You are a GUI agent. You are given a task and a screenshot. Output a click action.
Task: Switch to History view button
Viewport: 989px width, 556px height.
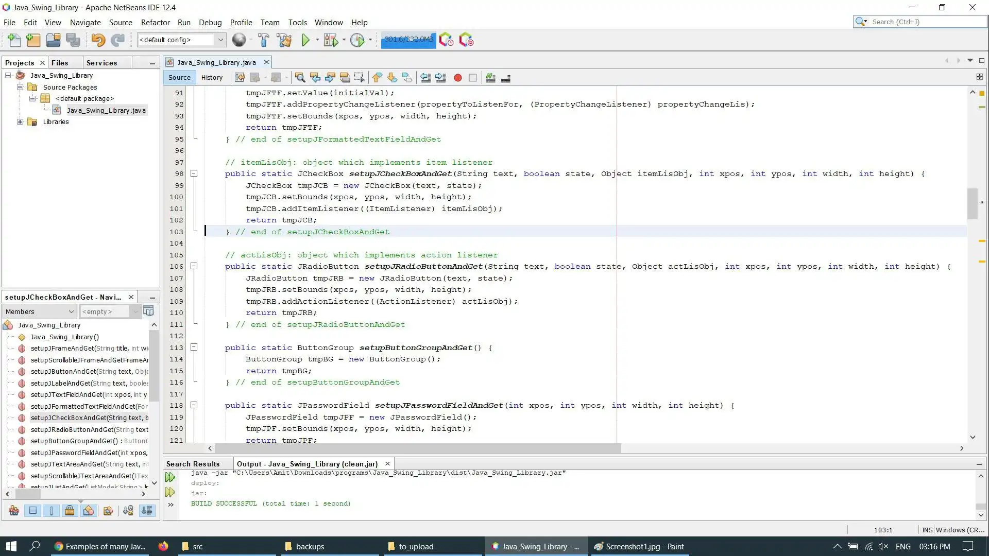212,78
